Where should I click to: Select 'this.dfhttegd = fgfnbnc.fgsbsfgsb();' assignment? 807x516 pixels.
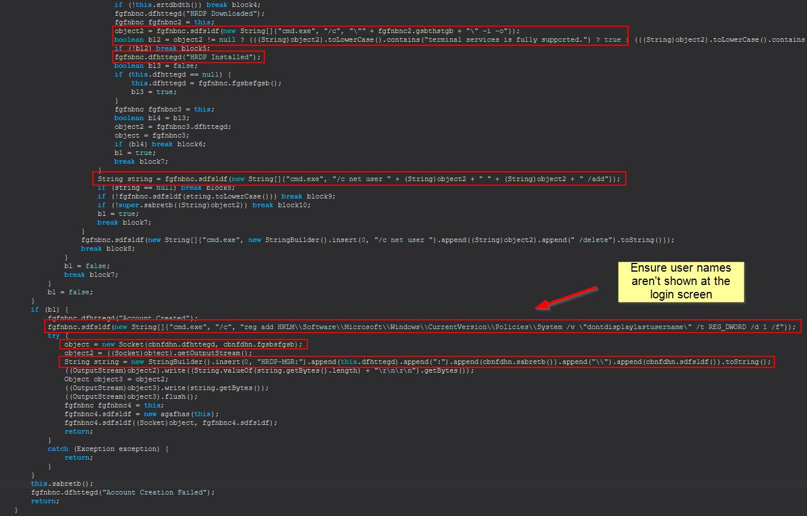pyautogui.click(x=206, y=83)
